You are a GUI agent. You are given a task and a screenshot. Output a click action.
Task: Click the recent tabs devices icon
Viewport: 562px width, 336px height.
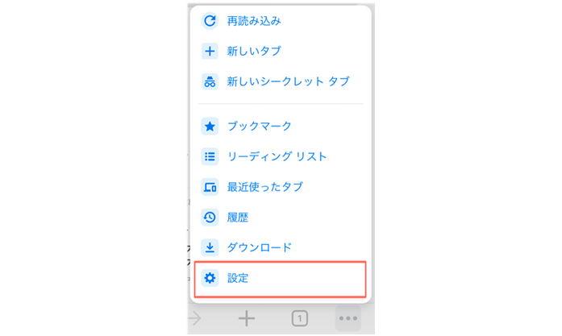pyautogui.click(x=210, y=187)
